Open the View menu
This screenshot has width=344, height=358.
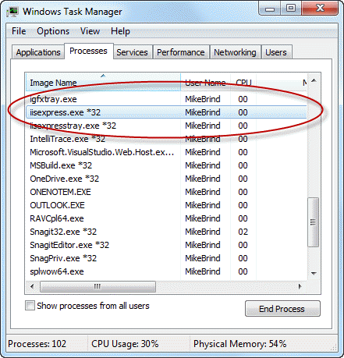tap(90, 31)
